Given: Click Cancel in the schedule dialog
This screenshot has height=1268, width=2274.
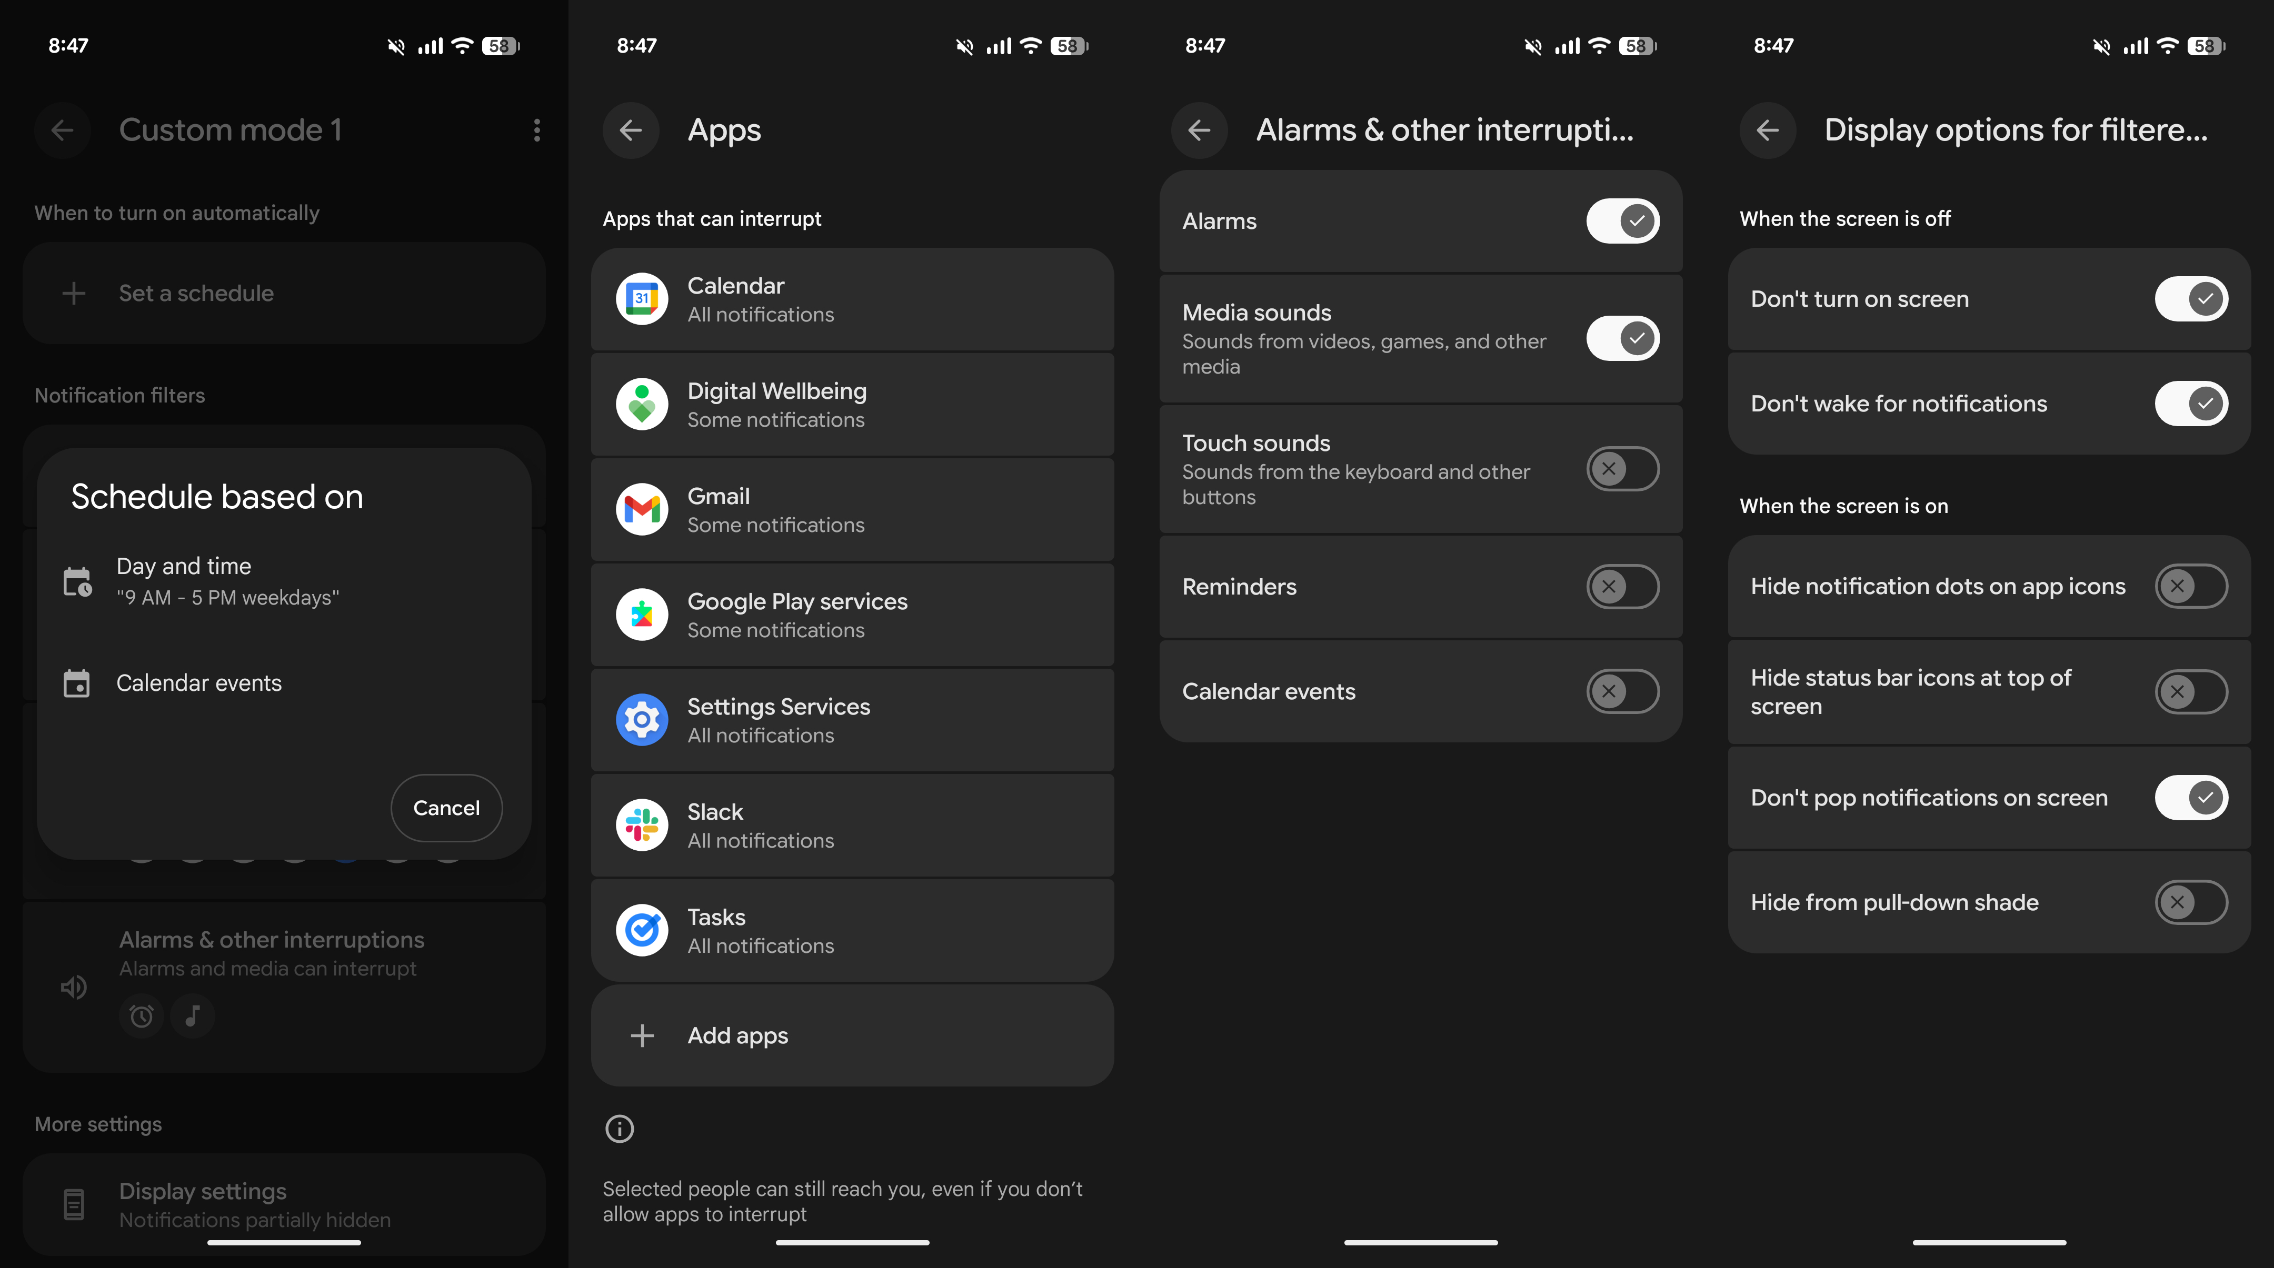Looking at the screenshot, I should [446, 808].
